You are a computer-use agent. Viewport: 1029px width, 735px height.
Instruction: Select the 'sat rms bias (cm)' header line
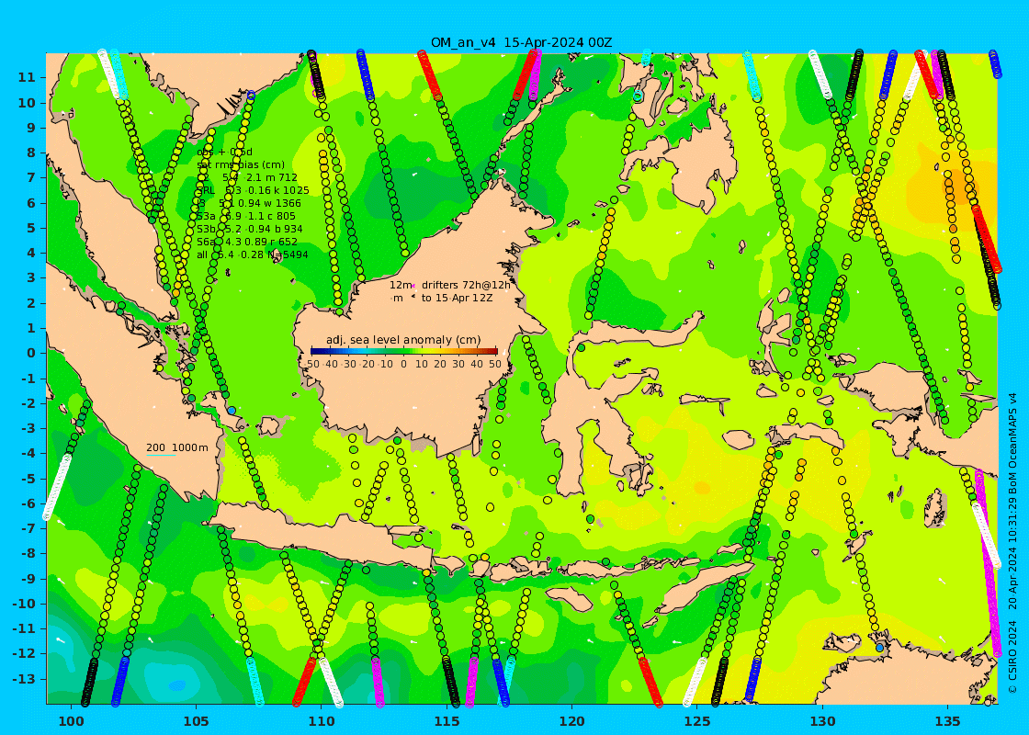pyautogui.click(x=241, y=164)
